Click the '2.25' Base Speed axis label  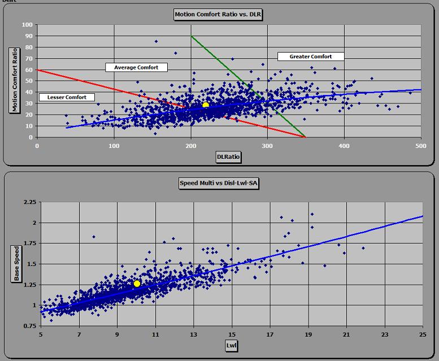[30, 202]
